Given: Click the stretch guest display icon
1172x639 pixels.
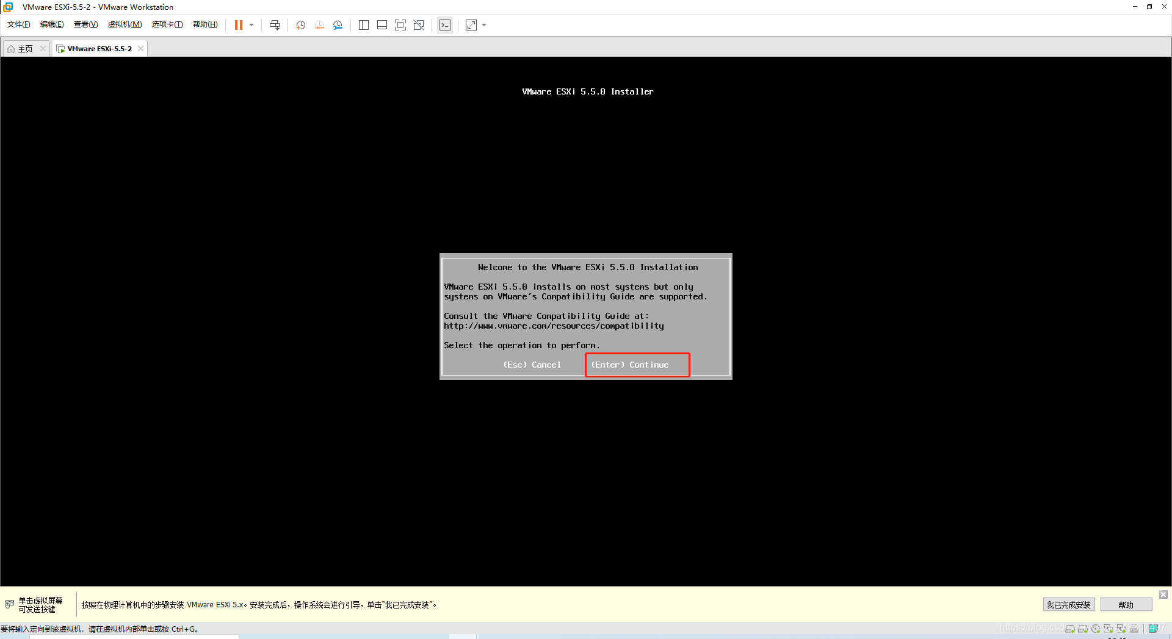Looking at the screenshot, I should pos(471,25).
